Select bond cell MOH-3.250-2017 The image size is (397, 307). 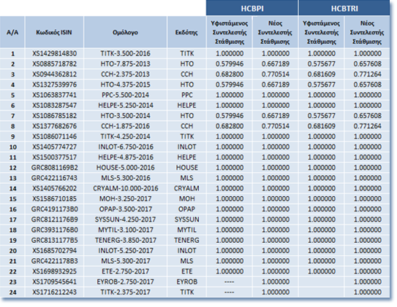(125, 198)
